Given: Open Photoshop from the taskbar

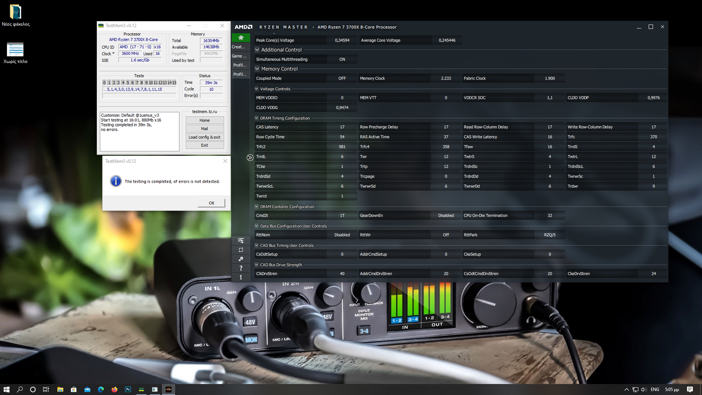Looking at the screenshot, I should (x=128, y=389).
